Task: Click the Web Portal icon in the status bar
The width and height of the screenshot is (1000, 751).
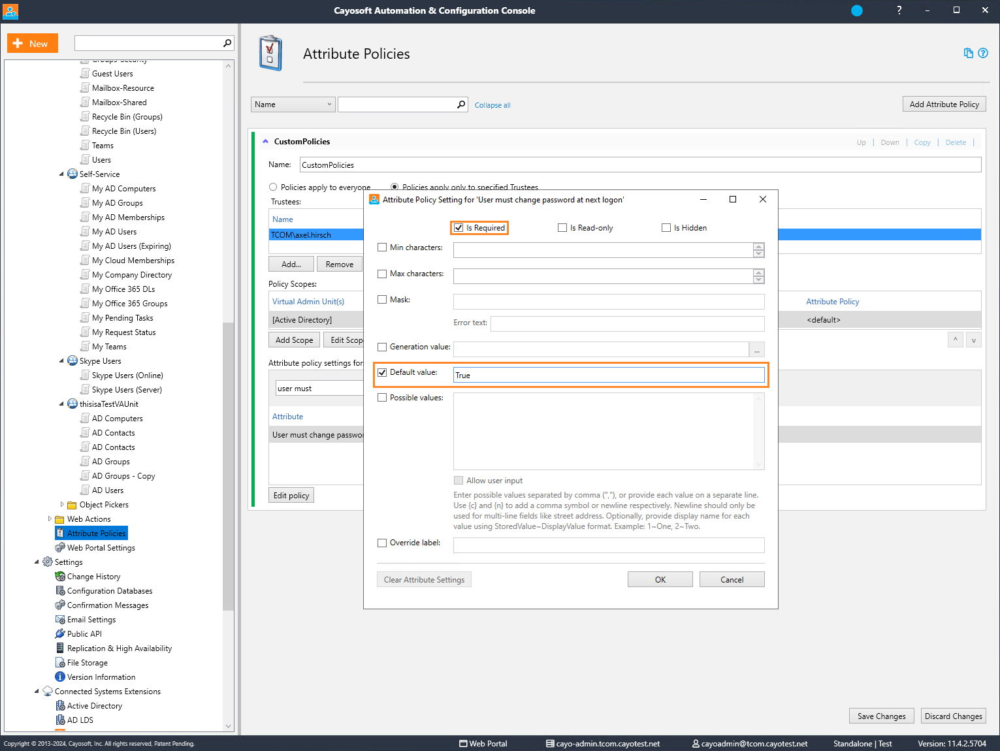Action: coord(463,744)
